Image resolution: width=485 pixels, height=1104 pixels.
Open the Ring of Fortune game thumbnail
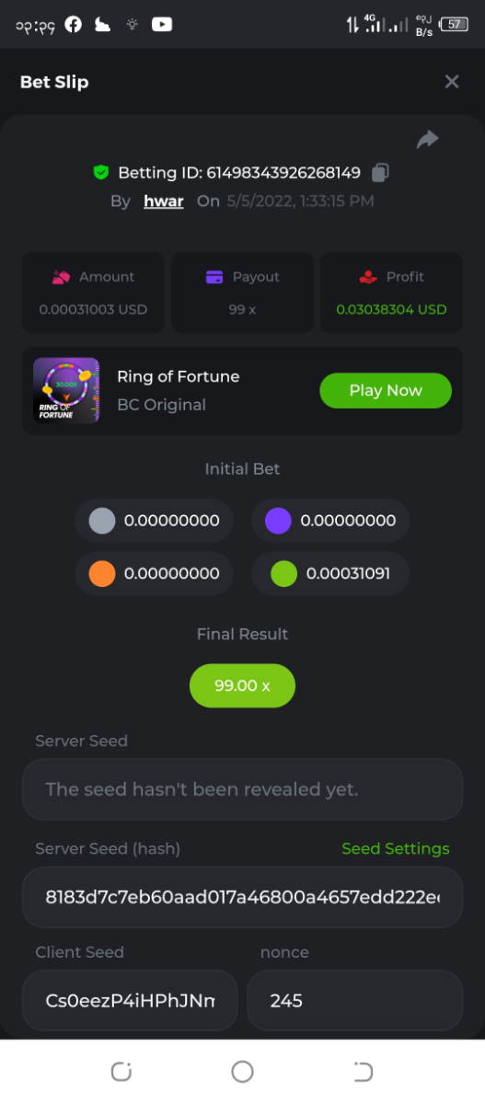click(66, 390)
